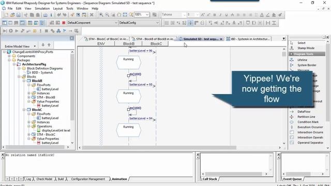The width and height of the screenshot is (331, 186).
Task: Switch to the Log output tab
Action: click(x=28, y=179)
